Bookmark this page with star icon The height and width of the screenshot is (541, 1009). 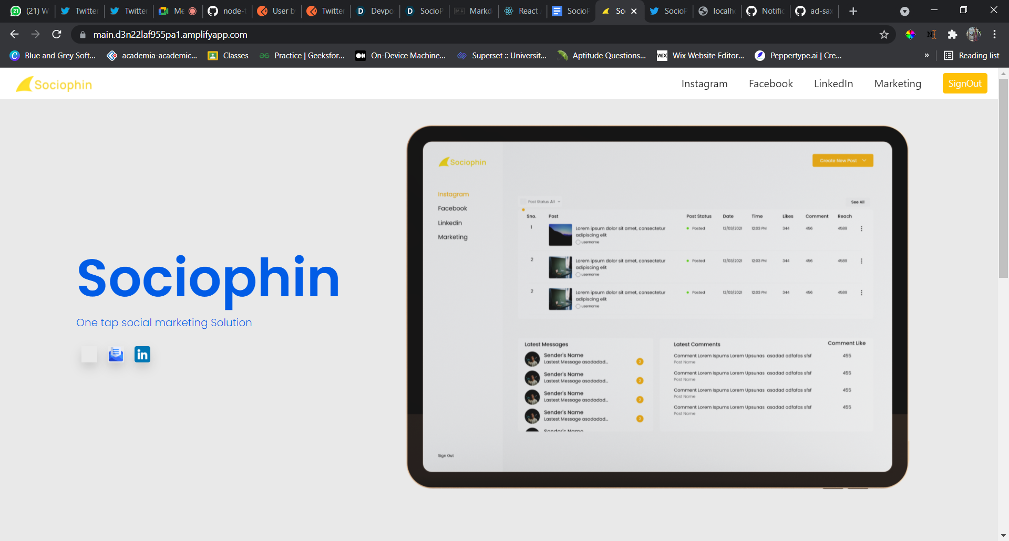tap(884, 34)
